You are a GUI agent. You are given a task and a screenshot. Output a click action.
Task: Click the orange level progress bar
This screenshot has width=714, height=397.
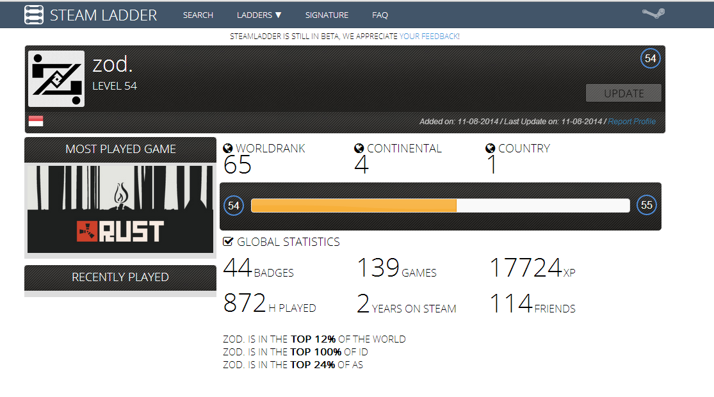(353, 206)
